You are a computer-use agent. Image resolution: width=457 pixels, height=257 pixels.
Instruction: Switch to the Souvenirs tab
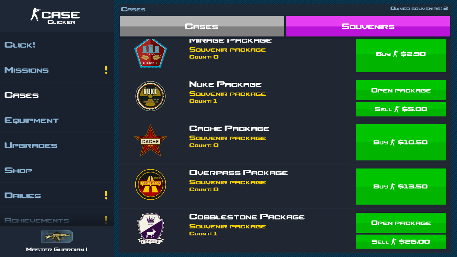pos(368,26)
